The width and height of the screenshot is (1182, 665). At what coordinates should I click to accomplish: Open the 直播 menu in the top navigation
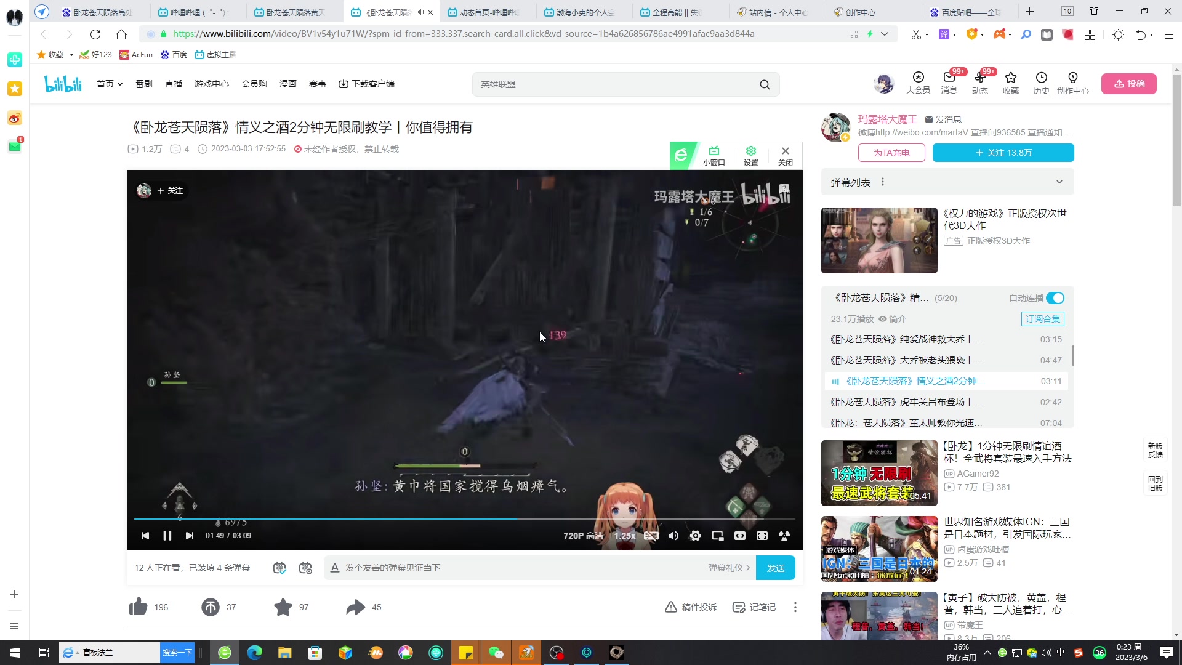[x=173, y=84]
